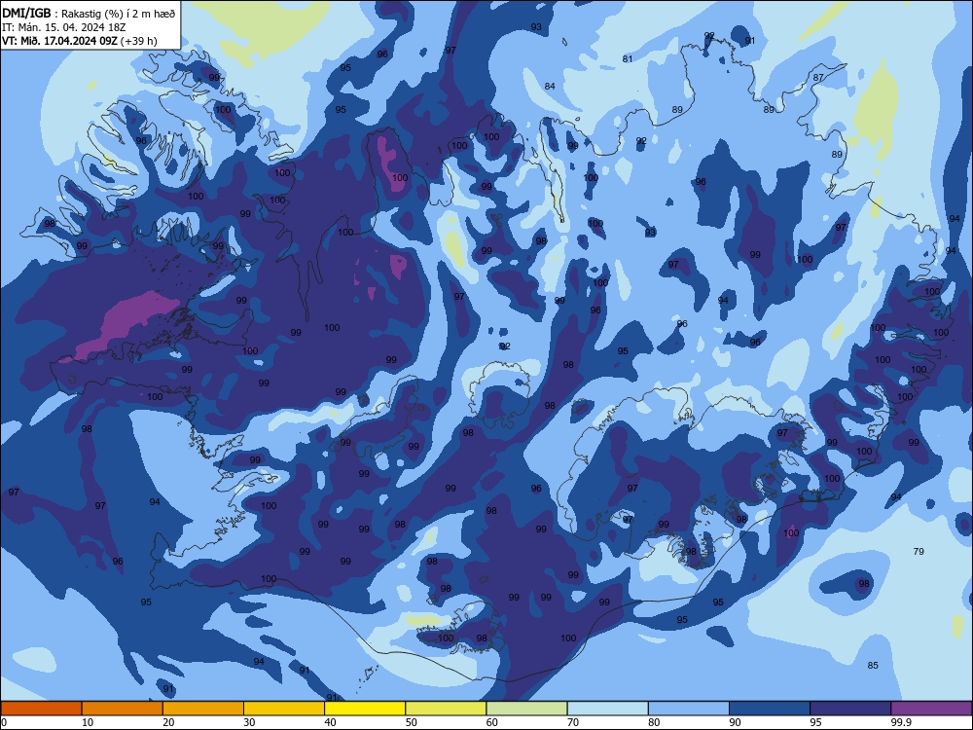The image size is (973, 730).
Task: Pick the pale green 60–70 legend swatch
Action: [x=526, y=709]
